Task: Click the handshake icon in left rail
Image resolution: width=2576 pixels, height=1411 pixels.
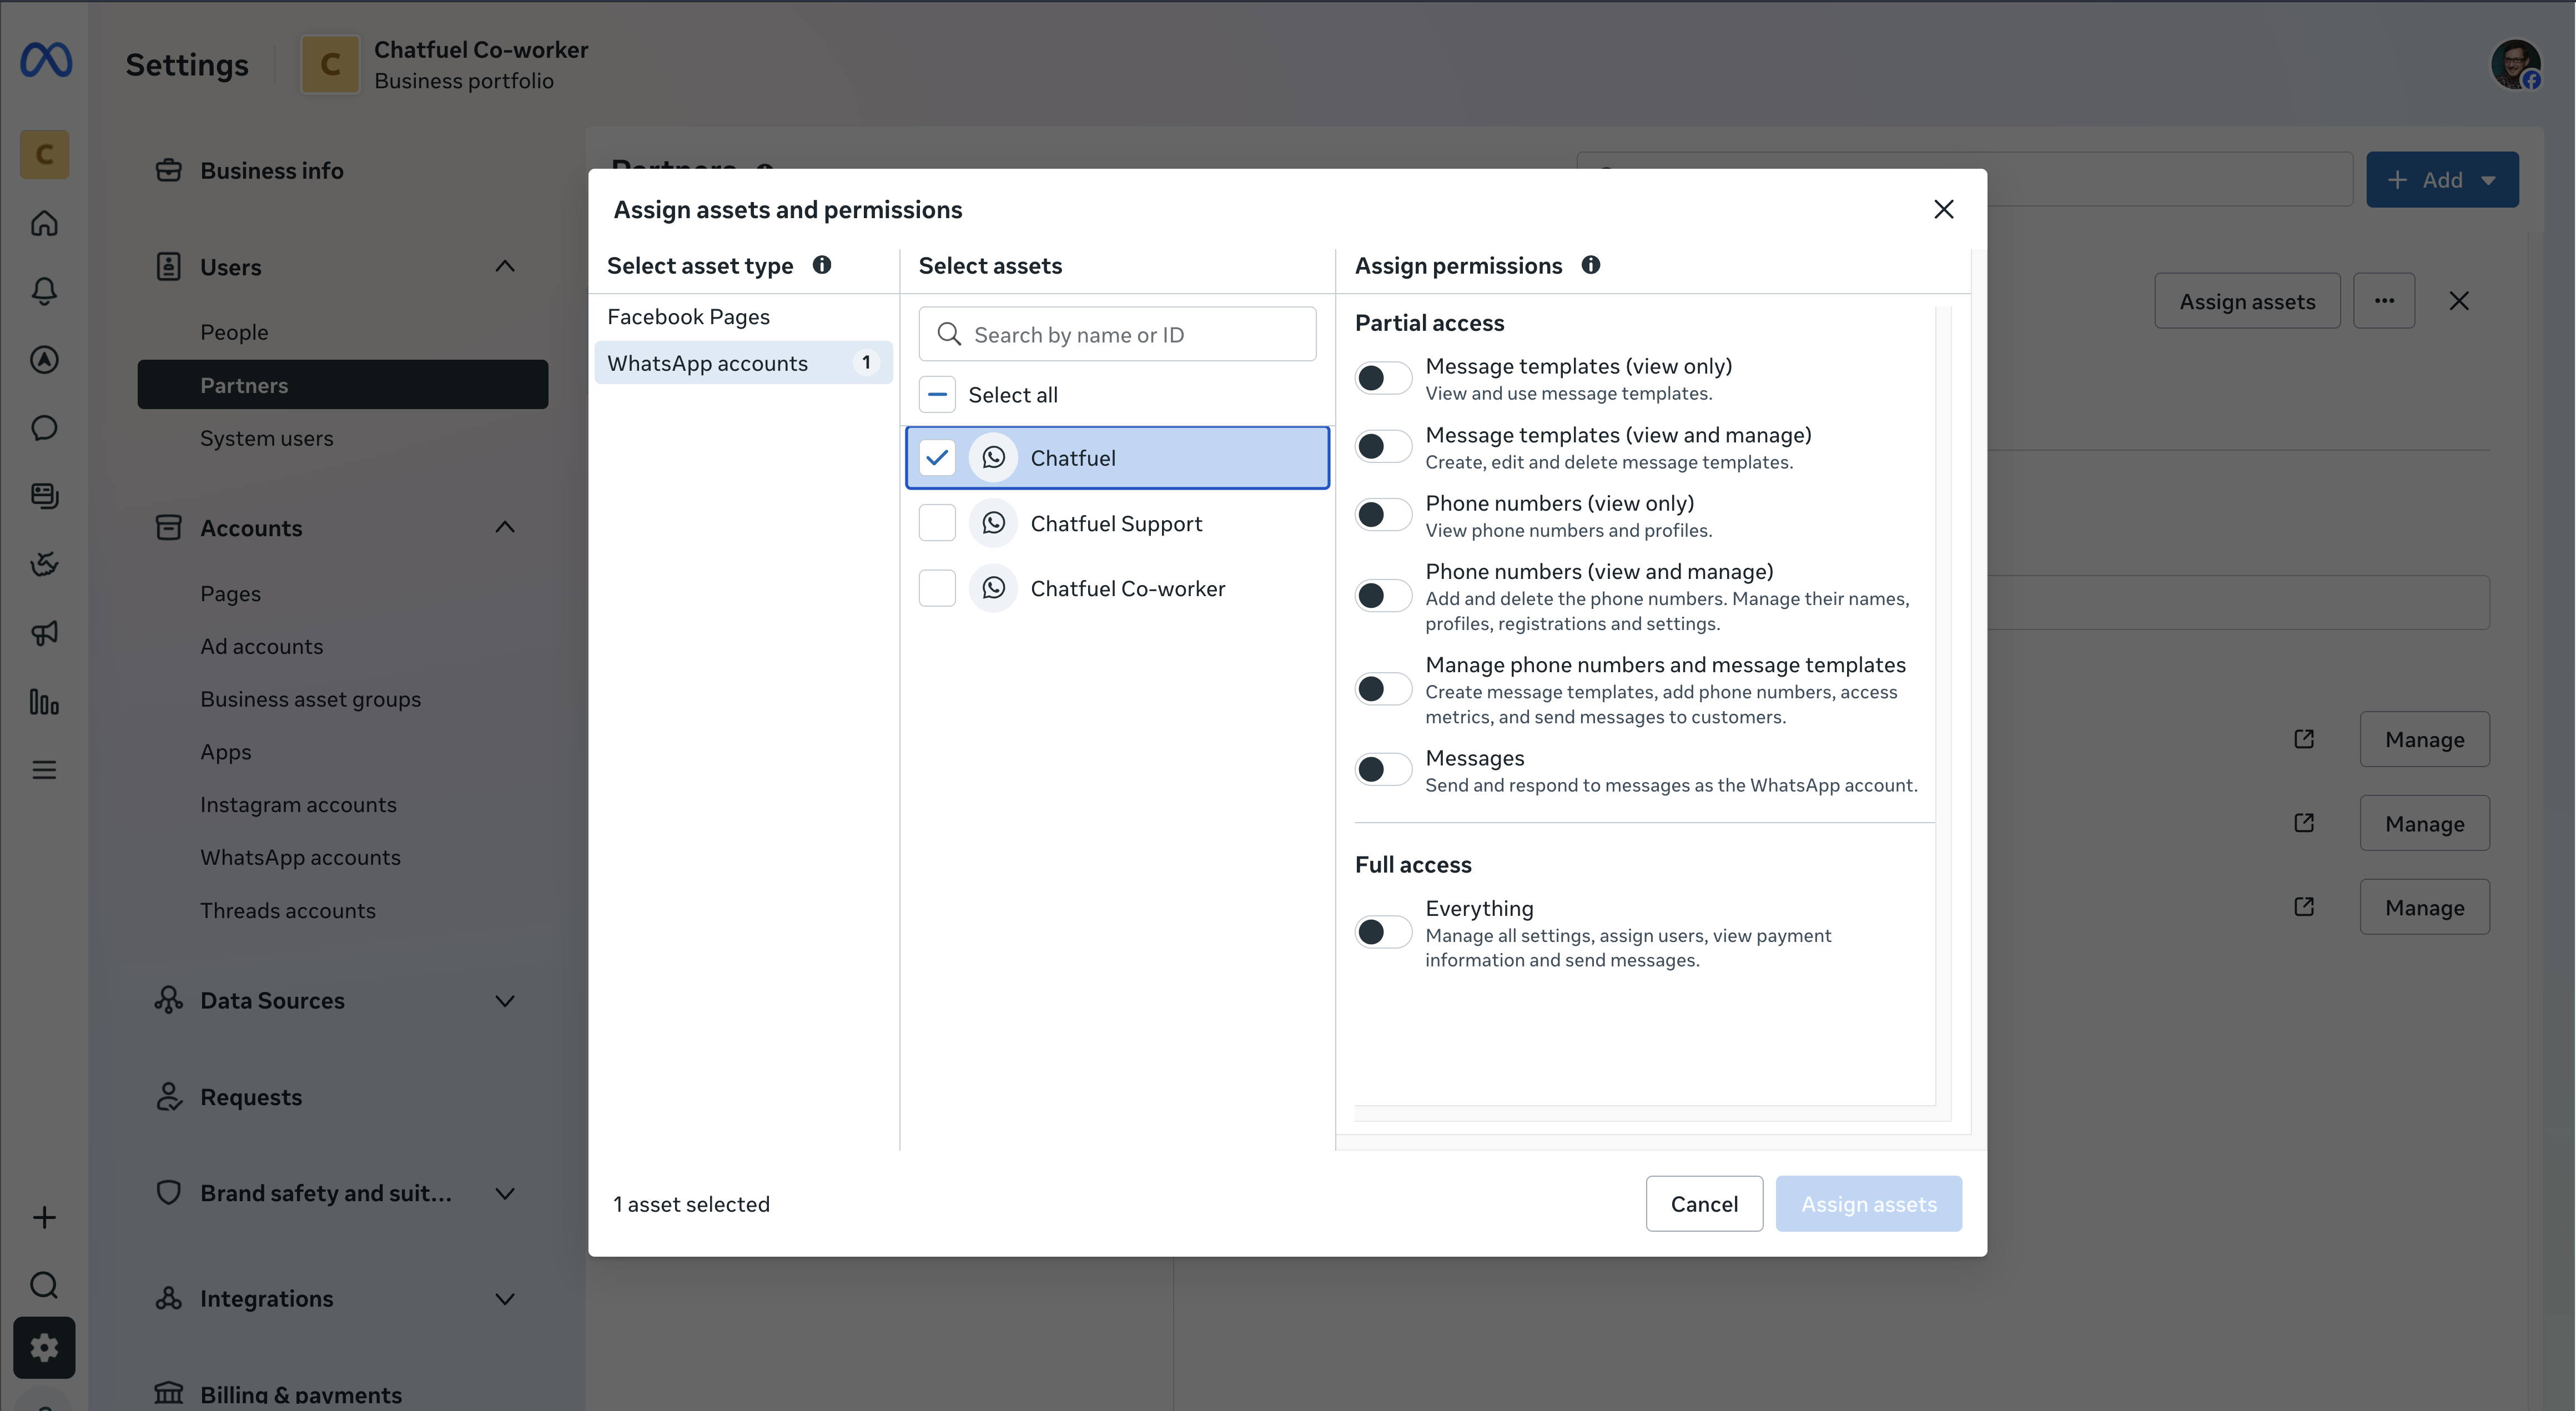Action: [44, 565]
